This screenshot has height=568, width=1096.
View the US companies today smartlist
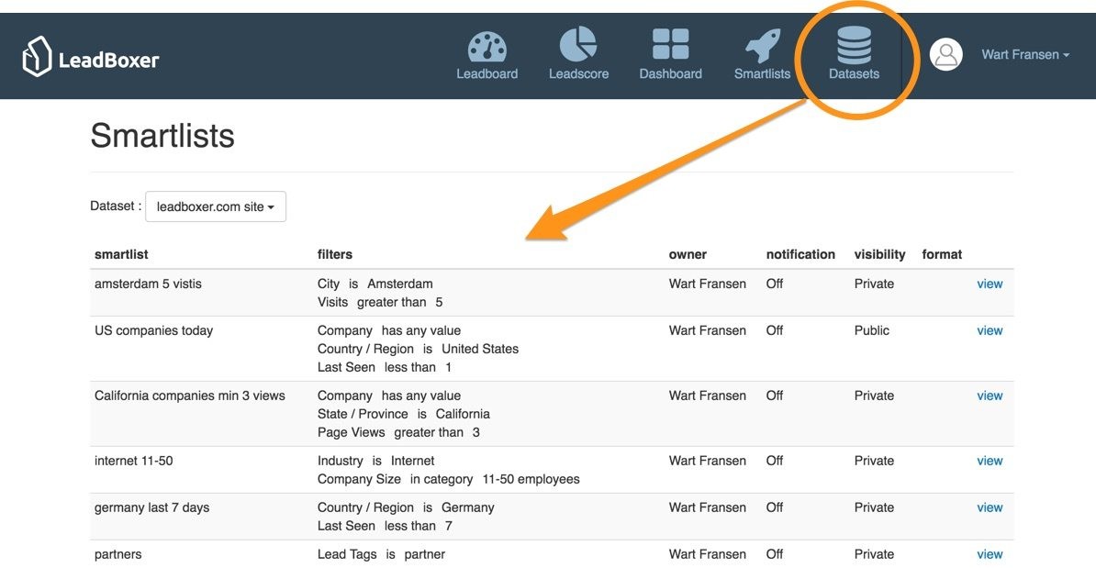[x=990, y=331]
